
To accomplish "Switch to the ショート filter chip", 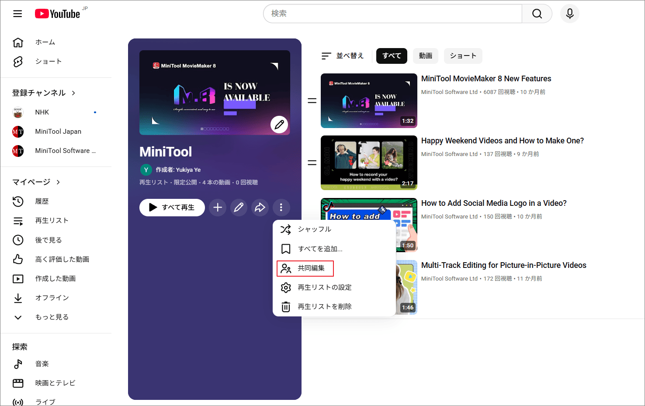I will 463,56.
